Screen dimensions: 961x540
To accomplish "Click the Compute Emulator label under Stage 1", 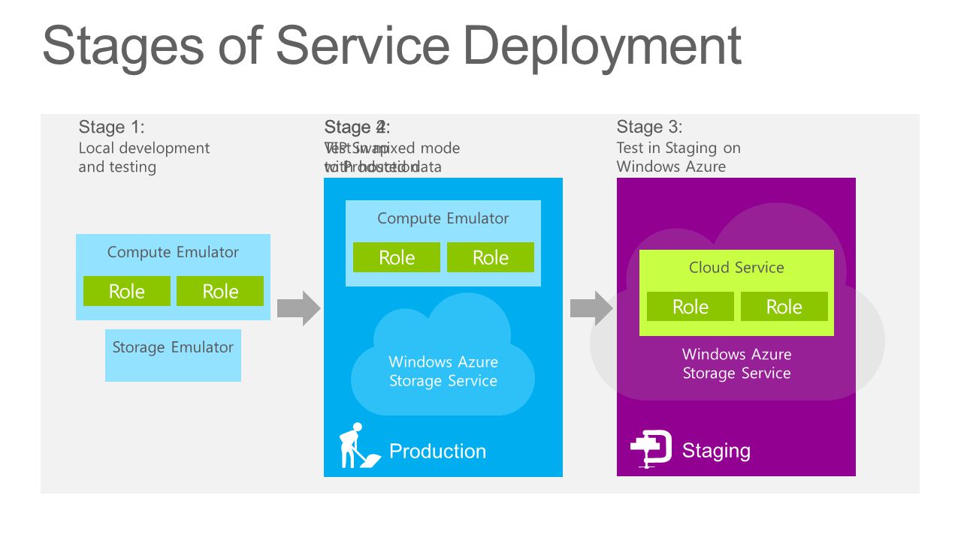I will (173, 252).
